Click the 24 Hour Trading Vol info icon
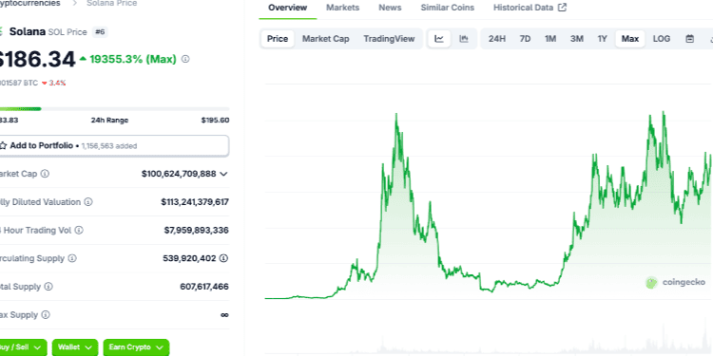This screenshot has height=356, width=713. 79,231
